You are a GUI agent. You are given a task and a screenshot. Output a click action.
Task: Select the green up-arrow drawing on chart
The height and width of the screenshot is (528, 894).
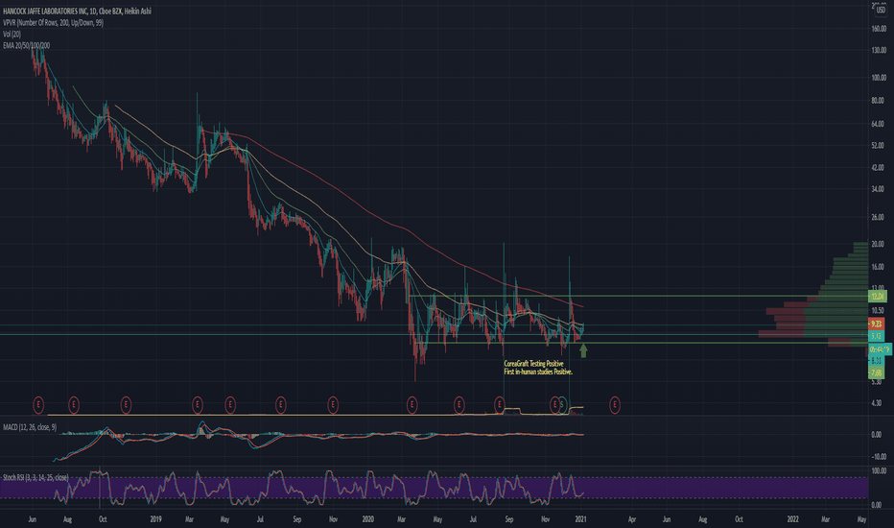tap(583, 350)
